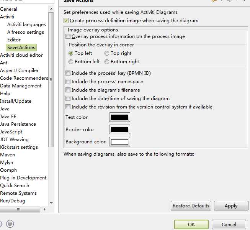Open Java Persistence preferences
The image size is (250, 230).
(18, 124)
